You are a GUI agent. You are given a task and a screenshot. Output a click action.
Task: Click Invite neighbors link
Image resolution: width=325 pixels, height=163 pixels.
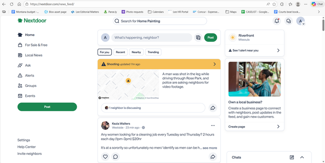29,154
